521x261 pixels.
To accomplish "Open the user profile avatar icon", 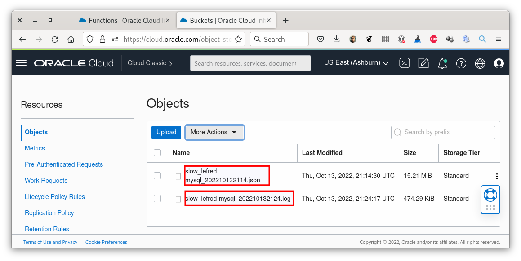I will pos(499,63).
